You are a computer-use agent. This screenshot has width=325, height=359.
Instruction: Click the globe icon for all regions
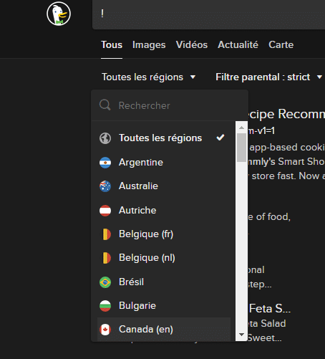pos(105,138)
